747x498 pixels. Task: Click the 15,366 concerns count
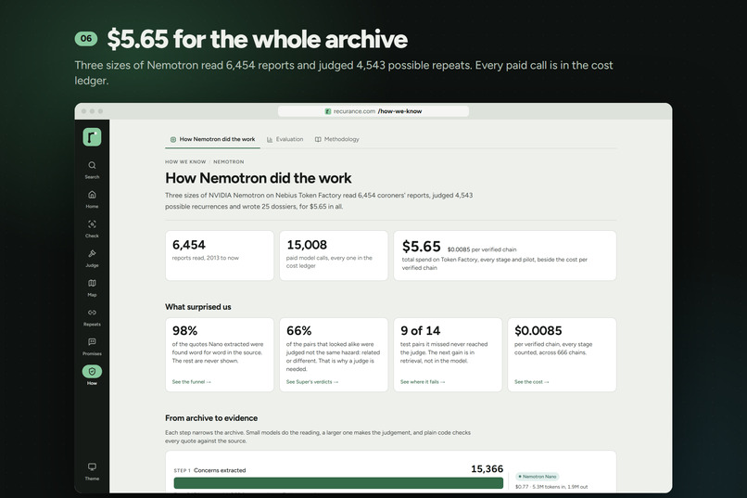[x=487, y=469]
